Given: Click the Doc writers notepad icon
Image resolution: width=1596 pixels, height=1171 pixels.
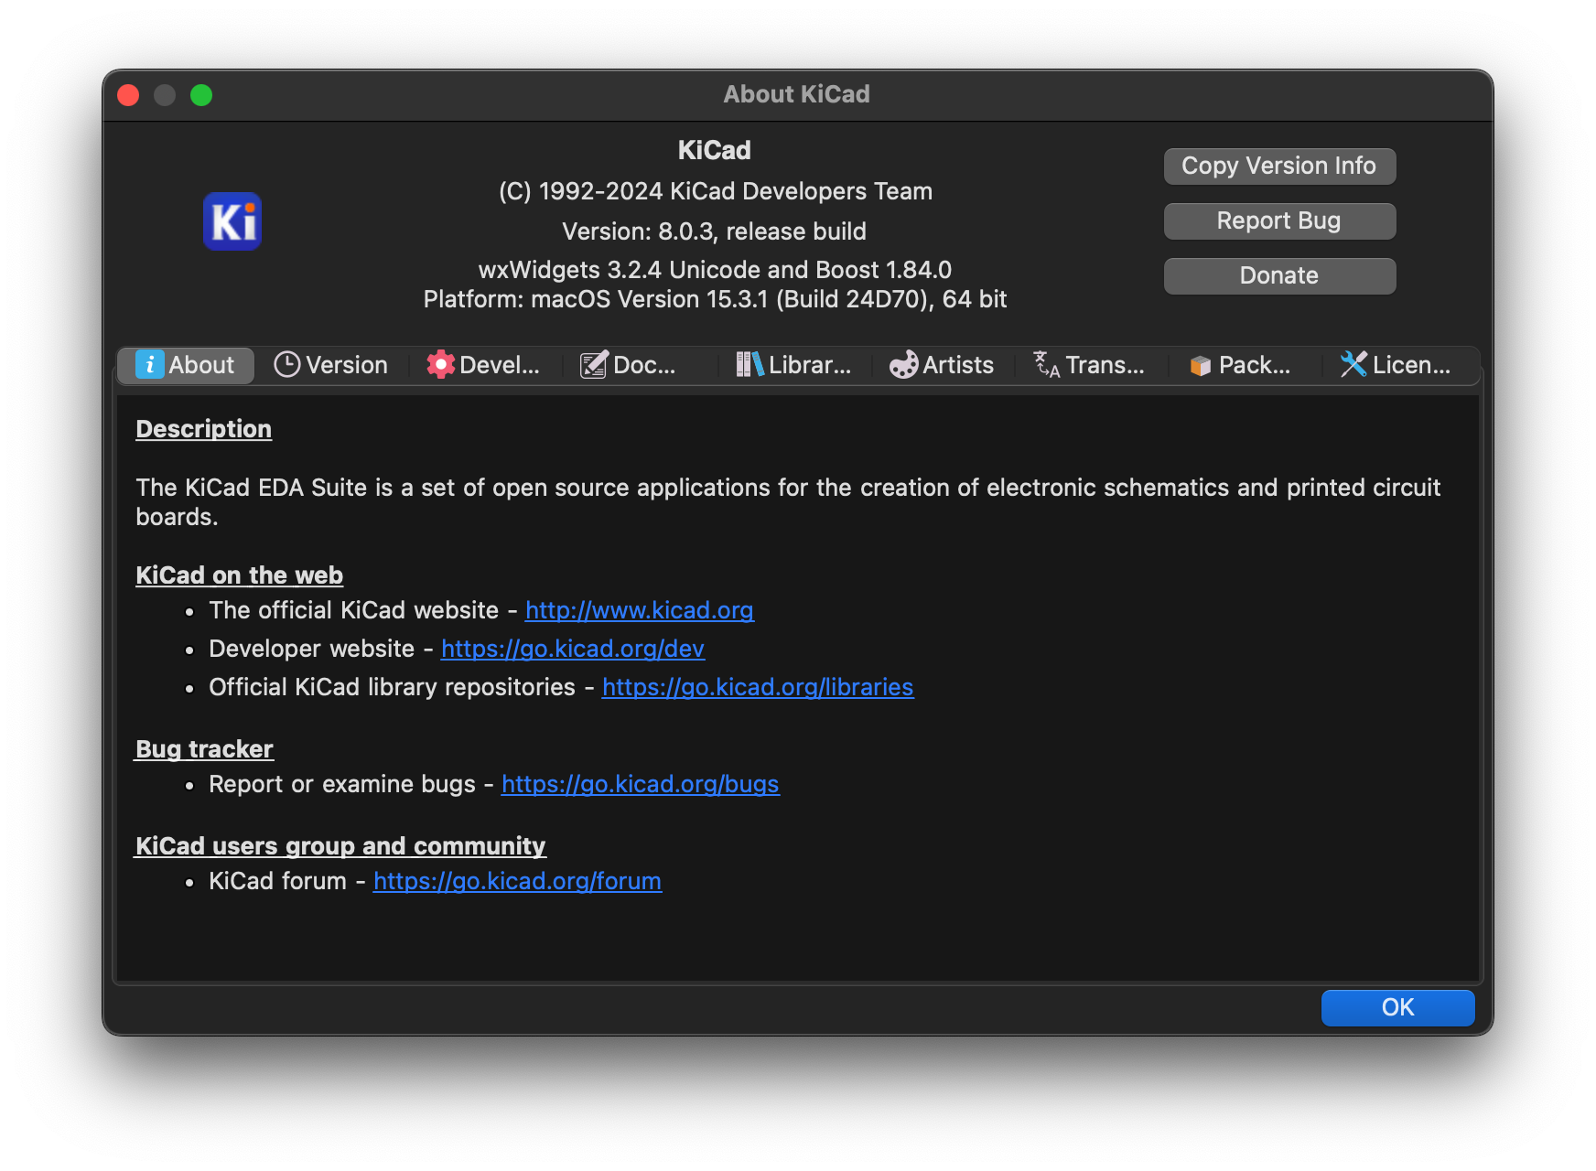Looking at the screenshot, I should [x=594, y=365].
